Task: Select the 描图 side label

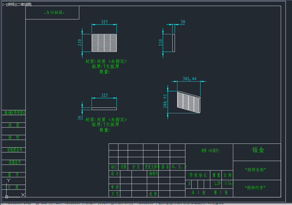Action: click(14, 125)
